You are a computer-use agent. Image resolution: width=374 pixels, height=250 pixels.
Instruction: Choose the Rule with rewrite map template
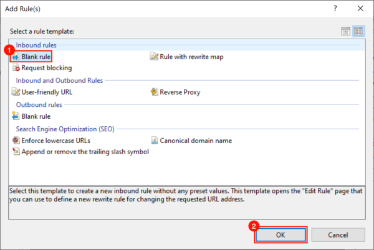point(190,57)
